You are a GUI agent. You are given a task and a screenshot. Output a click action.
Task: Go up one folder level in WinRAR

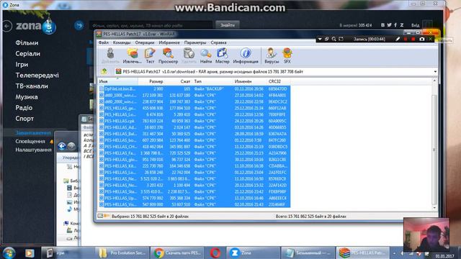tap(104, 71)
